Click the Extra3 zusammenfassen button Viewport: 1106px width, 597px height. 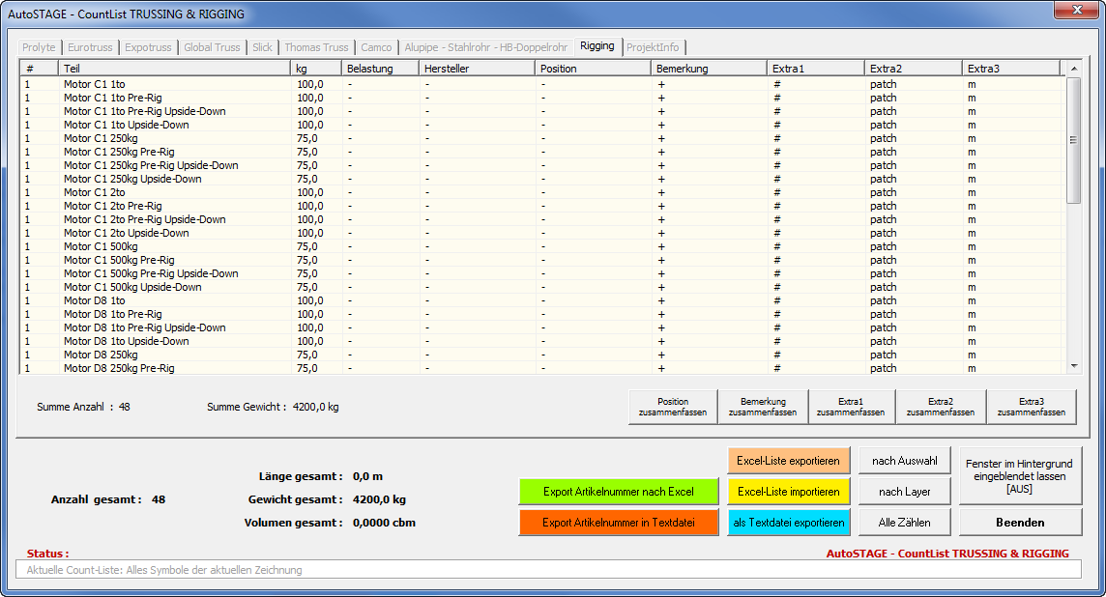click(1031, 407)
